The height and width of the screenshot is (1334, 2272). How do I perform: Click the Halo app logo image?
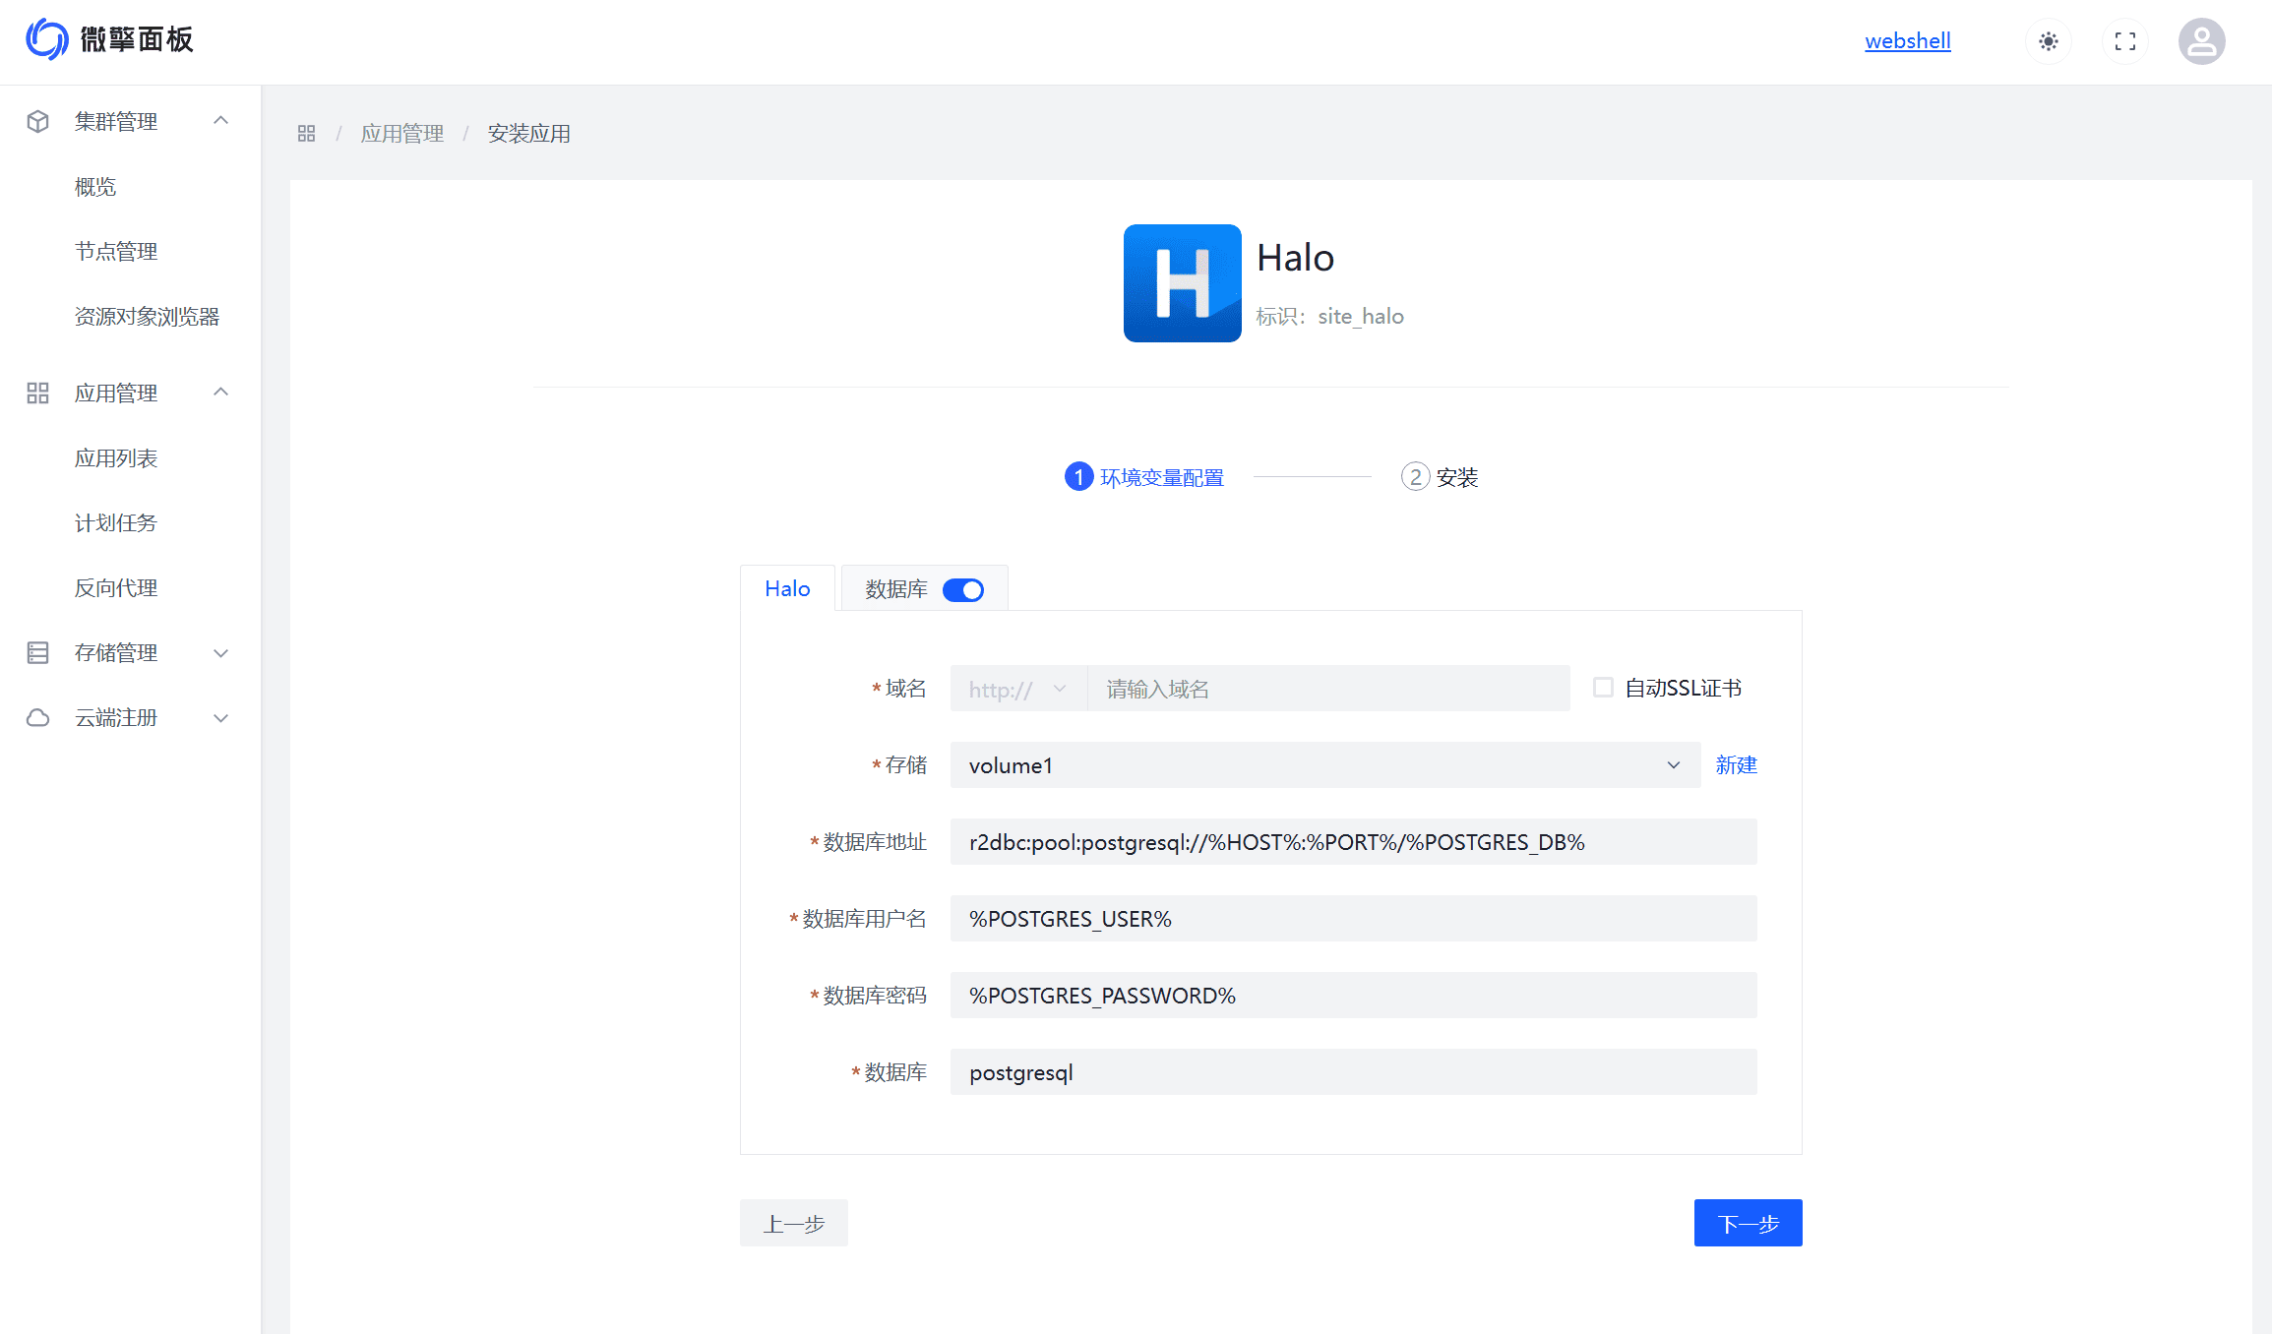1182,283
